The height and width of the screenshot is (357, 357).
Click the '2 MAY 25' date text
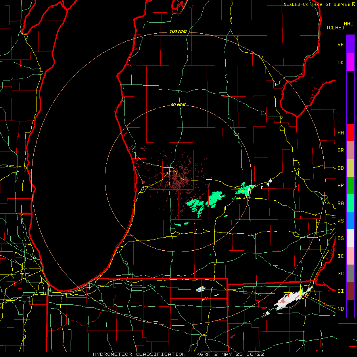tap(229, 354)
